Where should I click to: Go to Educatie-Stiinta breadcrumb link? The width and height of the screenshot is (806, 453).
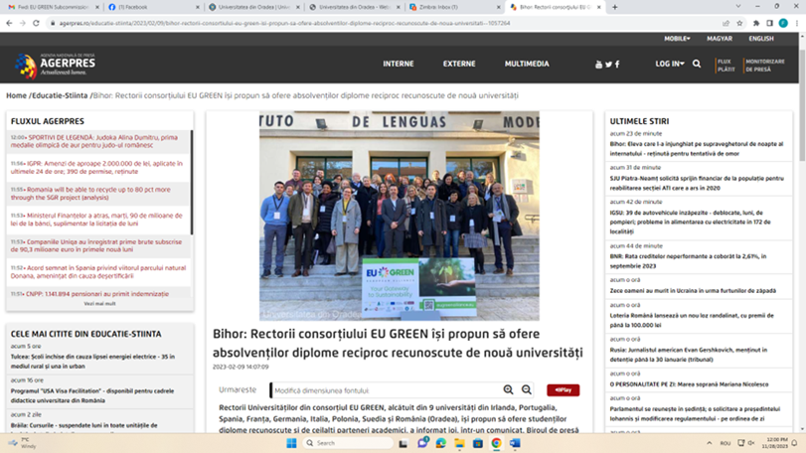60,95
